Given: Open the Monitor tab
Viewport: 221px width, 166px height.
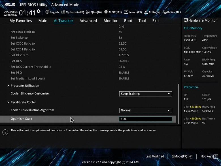Looking at the screenshot, I should click(110, 21).
